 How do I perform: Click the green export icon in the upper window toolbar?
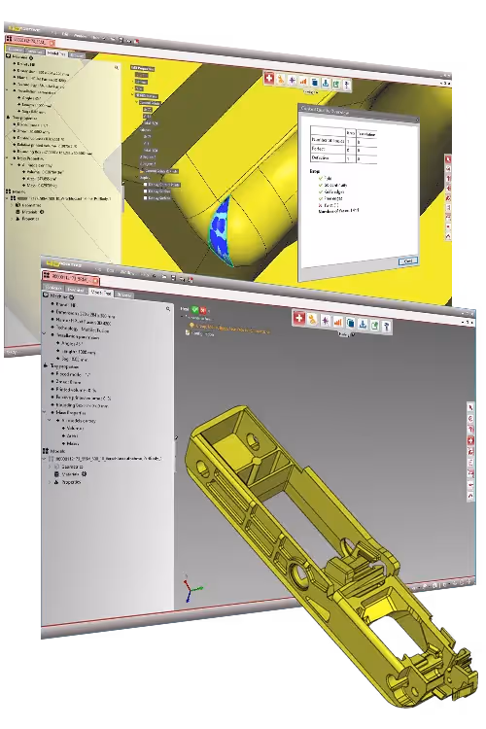pos(336,85)
